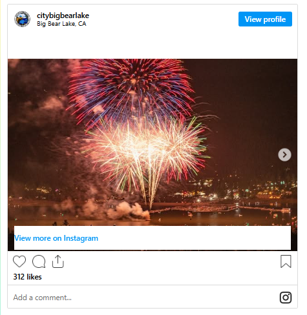Click the smoke cloud above the lake

pyautogui.click(x=121, y=210)
